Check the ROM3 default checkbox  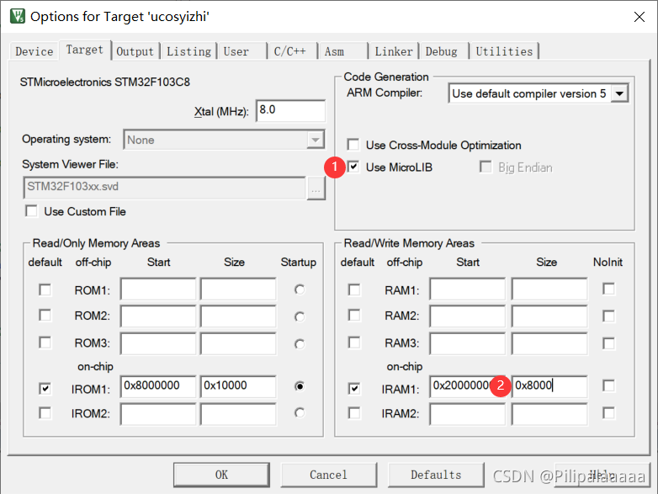[45, 343]
